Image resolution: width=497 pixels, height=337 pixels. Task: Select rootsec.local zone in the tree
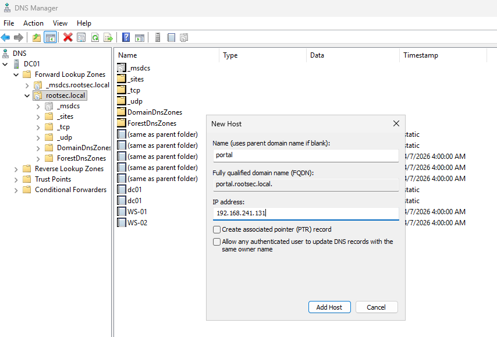(x=59, y=95)
